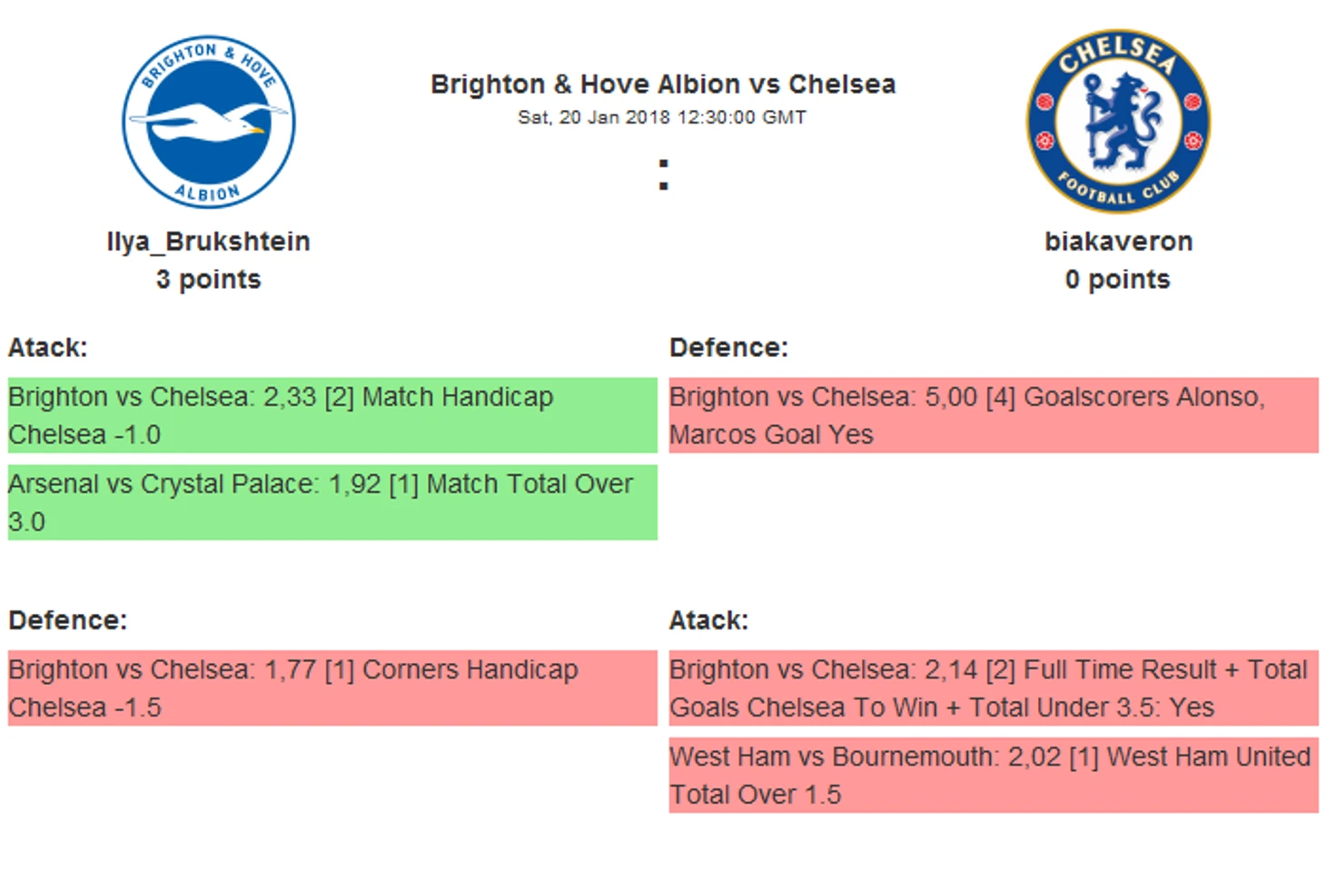The image size is (1326, 871).
Task: Click the Sat, 20 Jan 2018 match date
Action: point(662,117)
